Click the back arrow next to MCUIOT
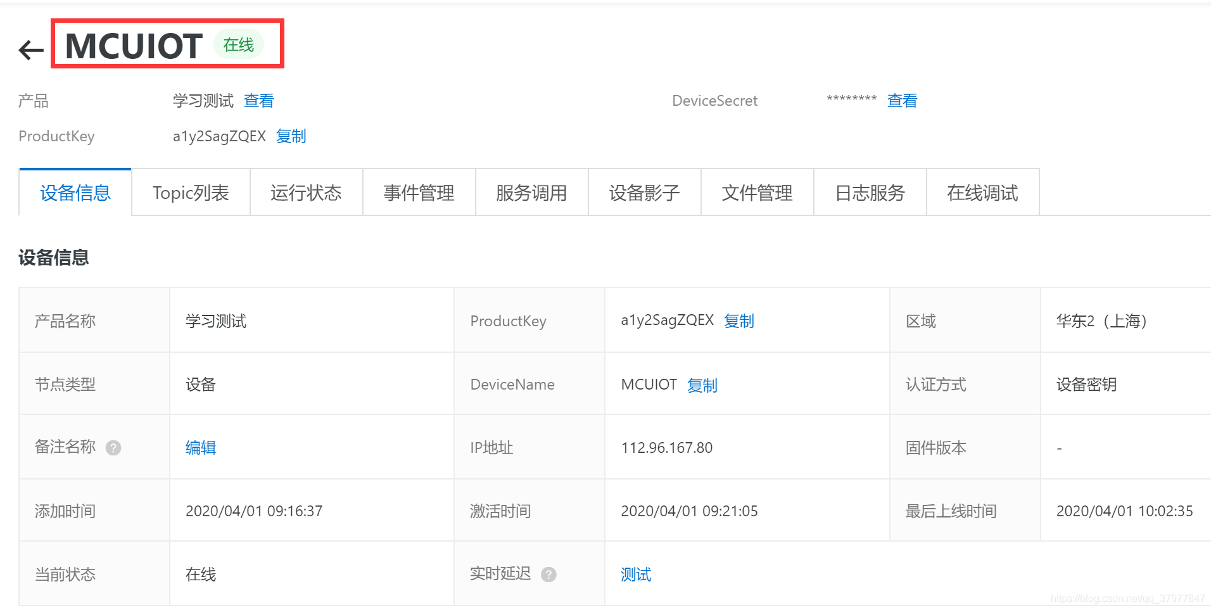Screen dimensions: 1211x610 (31, 49)
